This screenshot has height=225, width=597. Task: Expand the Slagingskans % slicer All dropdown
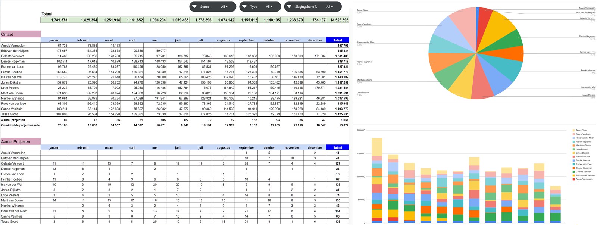tap(329, 7)
